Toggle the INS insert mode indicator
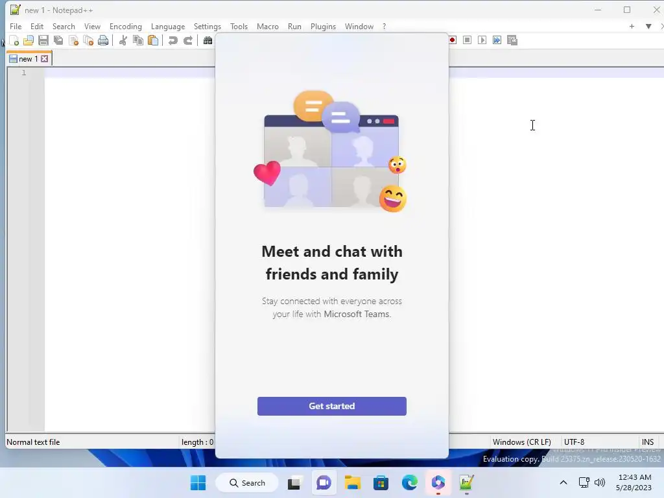 648,442
